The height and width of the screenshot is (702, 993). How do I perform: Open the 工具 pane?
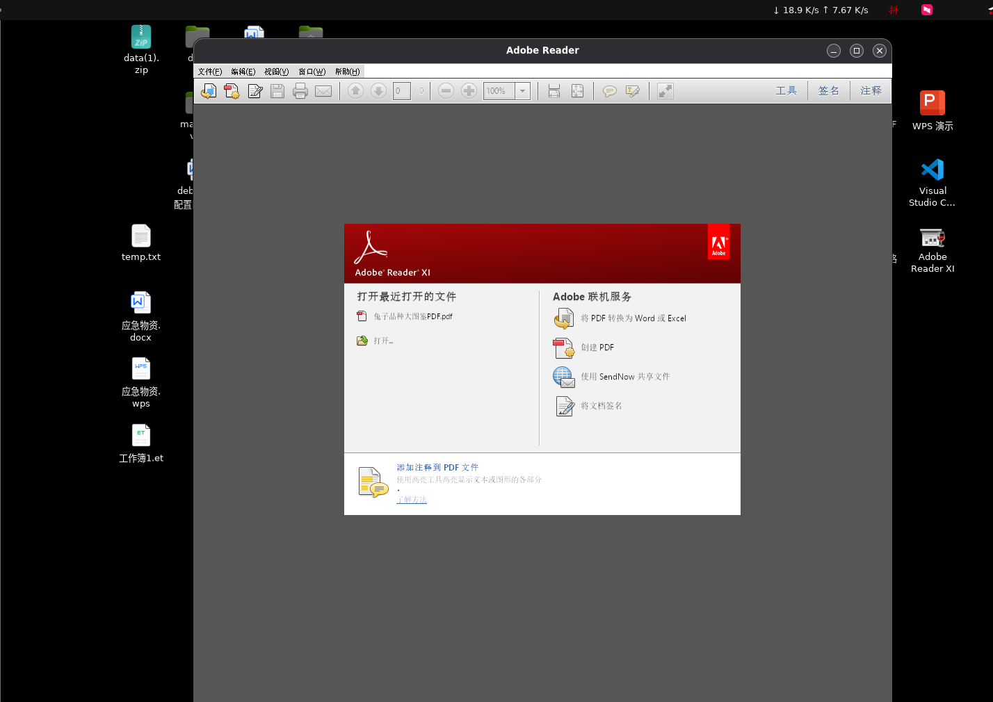(786, 91)
